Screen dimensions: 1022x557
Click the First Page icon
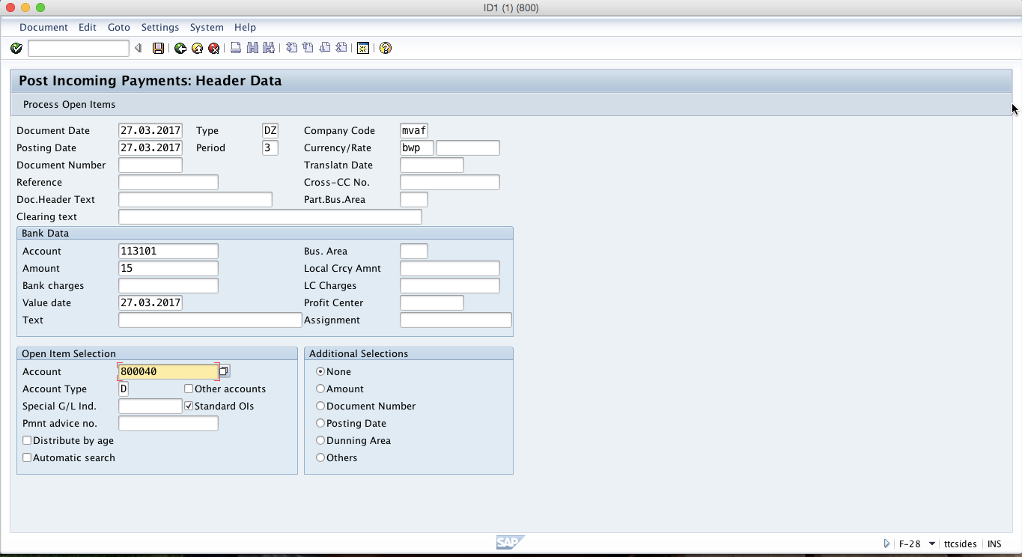(291, 48)
